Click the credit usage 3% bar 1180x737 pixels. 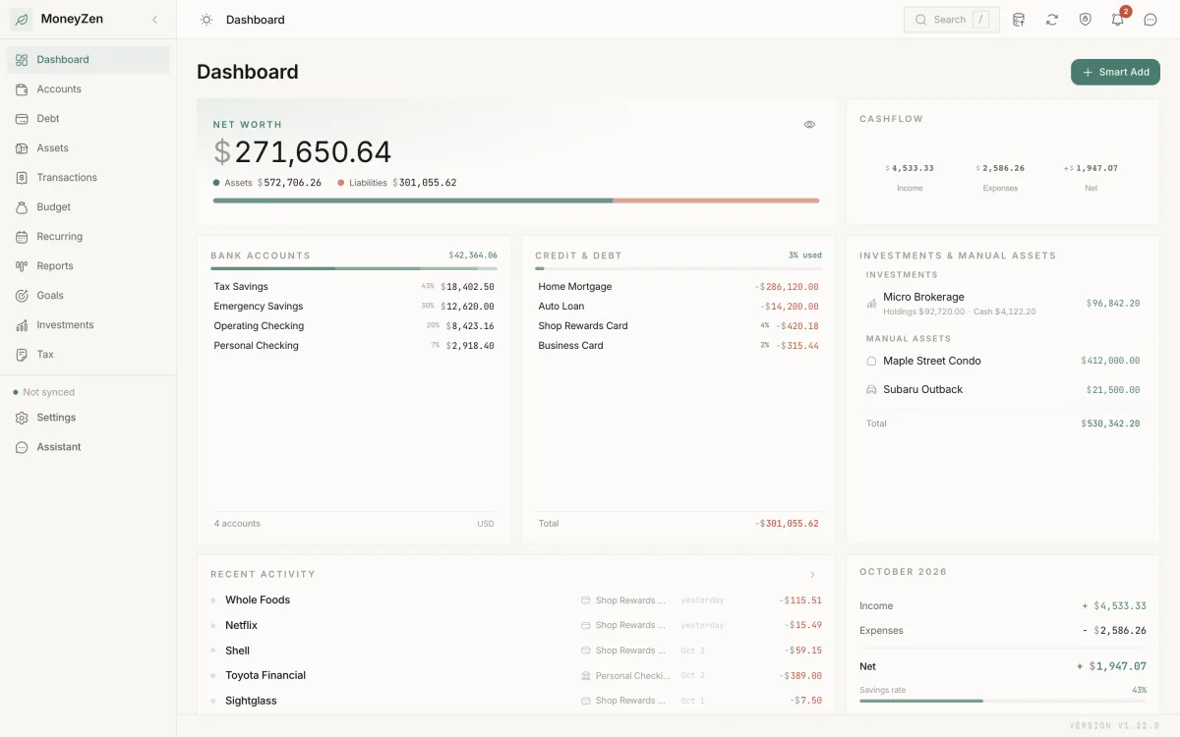(678, 268)
